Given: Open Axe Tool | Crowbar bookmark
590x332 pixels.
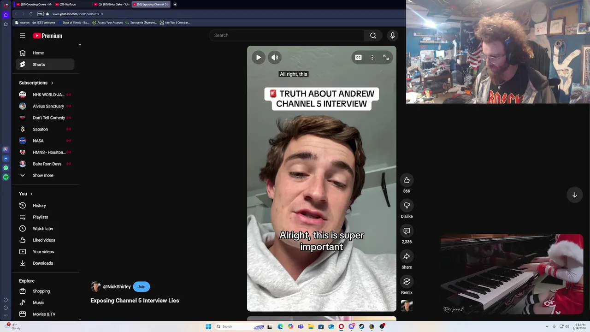Looking at the screenshot, I should tap(175, 23).
